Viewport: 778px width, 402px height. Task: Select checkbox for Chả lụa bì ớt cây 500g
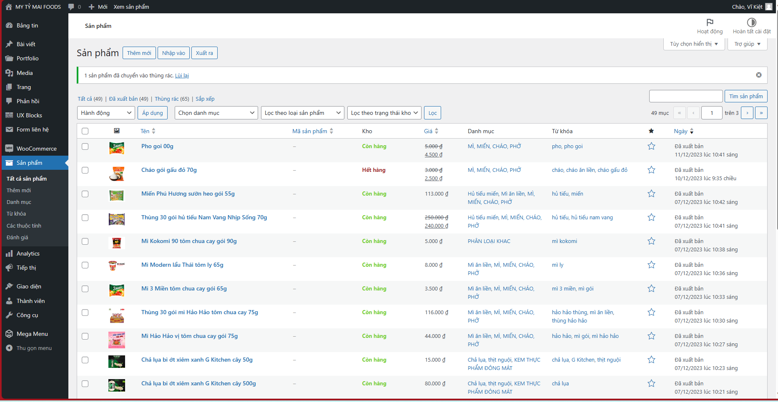85,384
